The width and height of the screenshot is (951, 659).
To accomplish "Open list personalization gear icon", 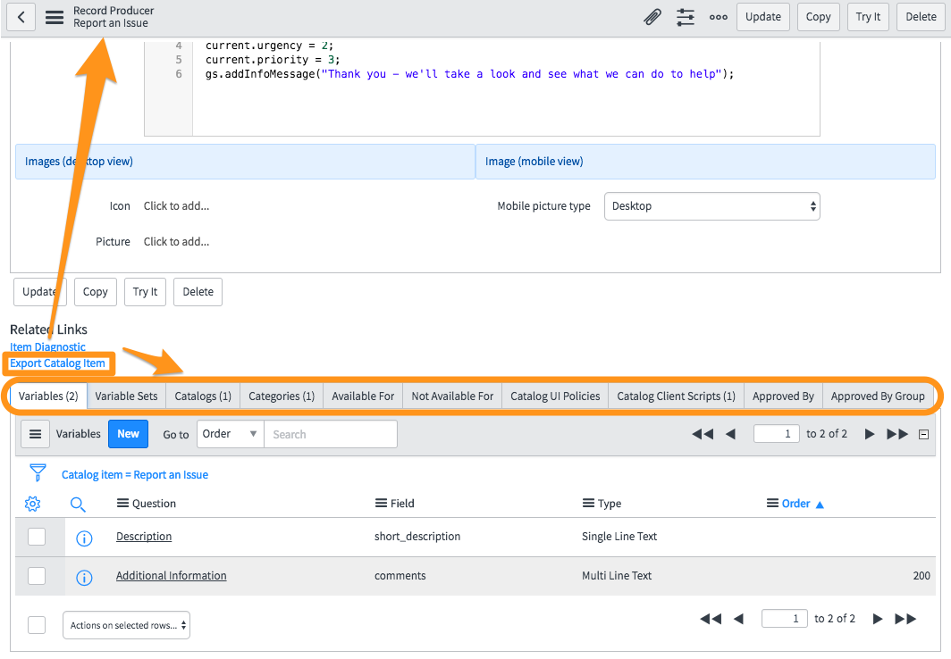I will 33,505.
